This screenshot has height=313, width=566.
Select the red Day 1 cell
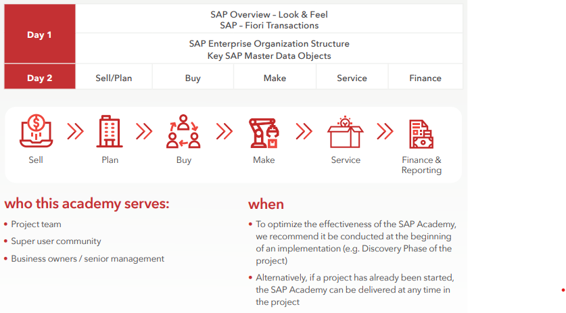click(x=39, y=34)
